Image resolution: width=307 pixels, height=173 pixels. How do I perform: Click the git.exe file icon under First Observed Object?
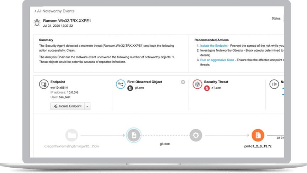click(130, 88)
